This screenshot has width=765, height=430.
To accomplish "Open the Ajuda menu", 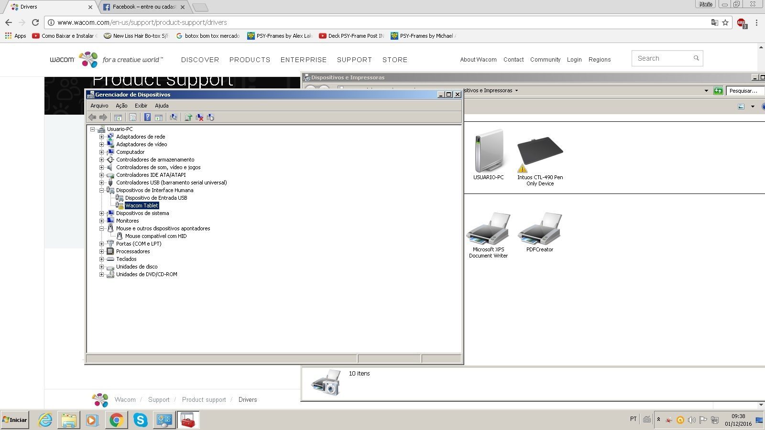I will (162, 106).
